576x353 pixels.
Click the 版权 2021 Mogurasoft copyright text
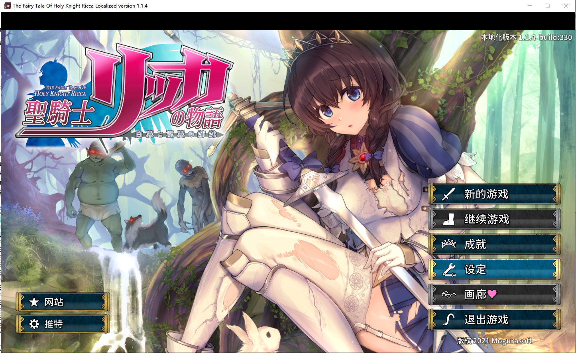click(x=494, y=341)
